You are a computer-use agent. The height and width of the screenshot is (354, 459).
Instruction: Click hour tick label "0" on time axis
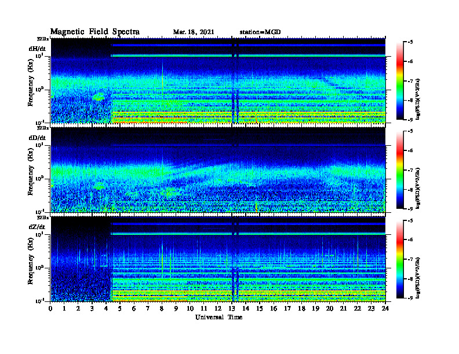pyautogui.click(x=50, y=309)
